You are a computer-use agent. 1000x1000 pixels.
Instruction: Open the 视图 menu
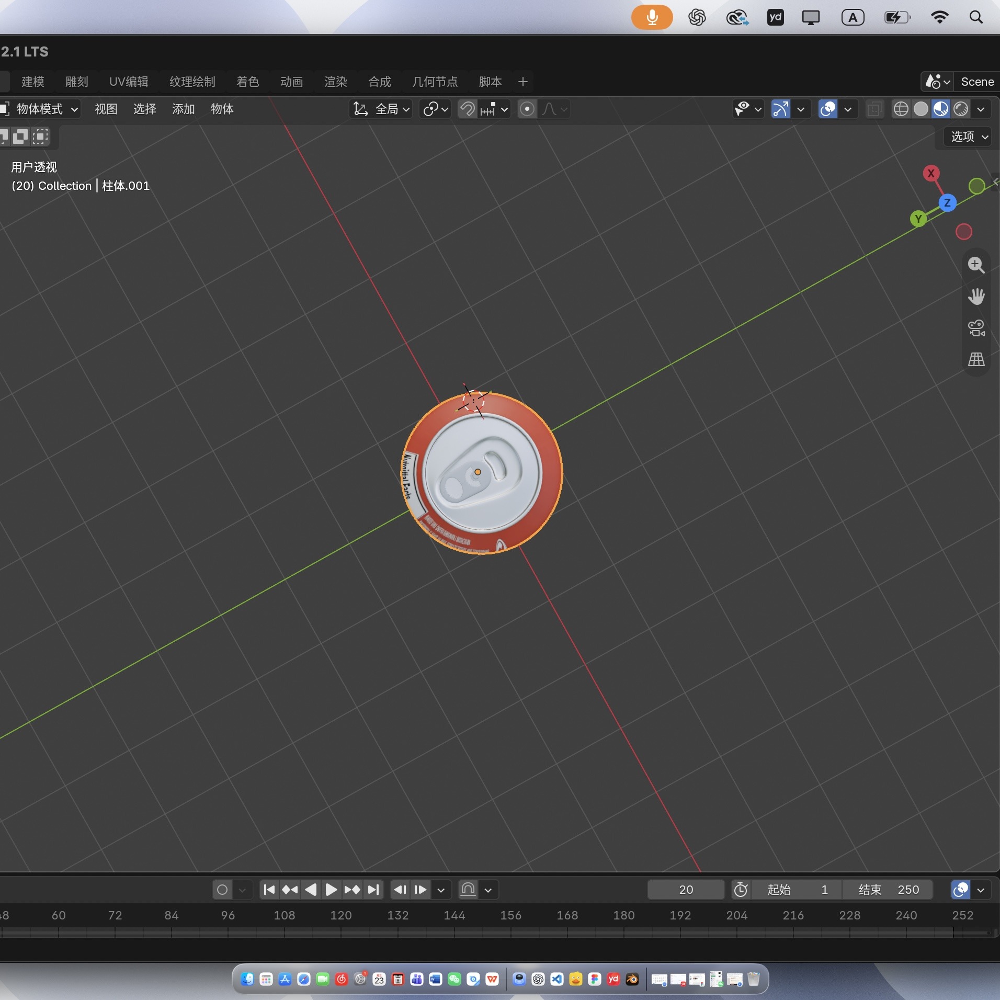[x=106, y=109]
